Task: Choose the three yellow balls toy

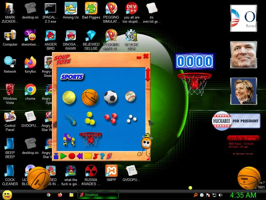Action: pyautogui.click(x=90, y=118)
